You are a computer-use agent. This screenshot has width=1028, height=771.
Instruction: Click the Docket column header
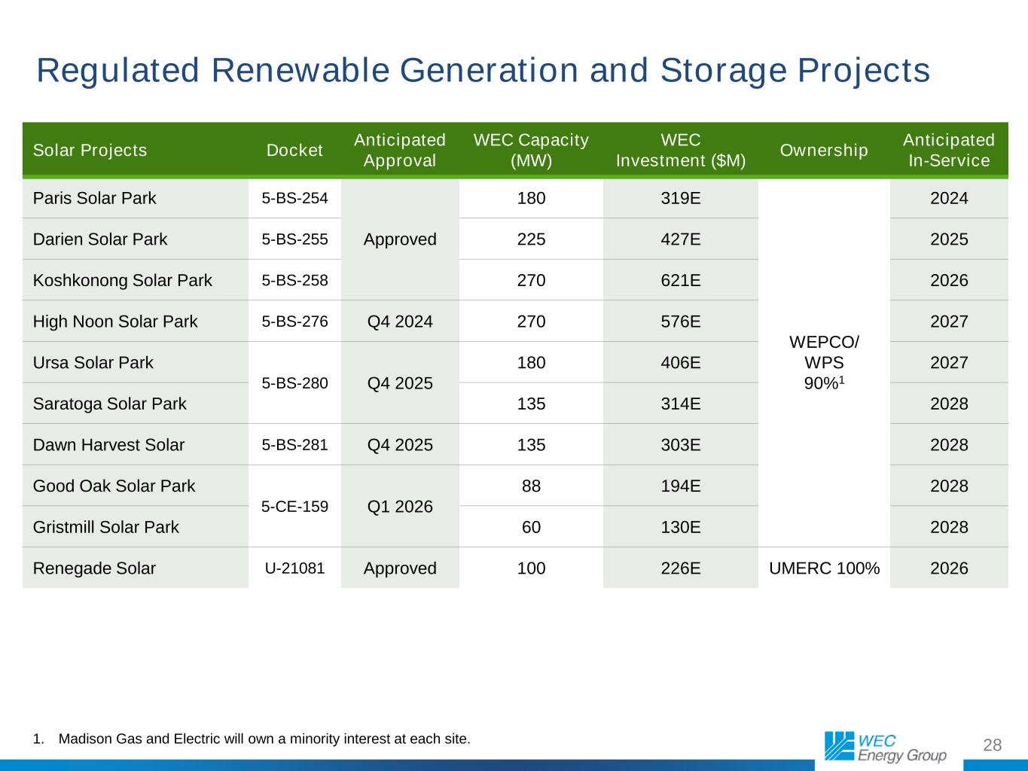pos(294,151)
